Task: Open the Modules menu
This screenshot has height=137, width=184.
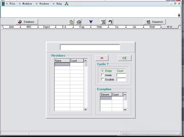Action: (27, 4)
